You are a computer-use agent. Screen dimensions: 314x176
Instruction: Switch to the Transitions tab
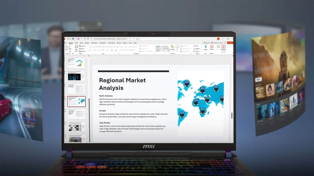tap(95, 42)
